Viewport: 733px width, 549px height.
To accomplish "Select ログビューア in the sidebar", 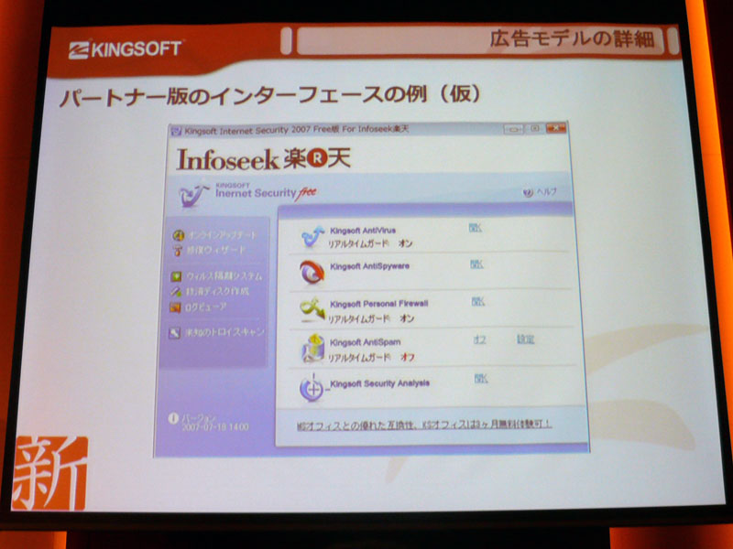I will (205, 307).
